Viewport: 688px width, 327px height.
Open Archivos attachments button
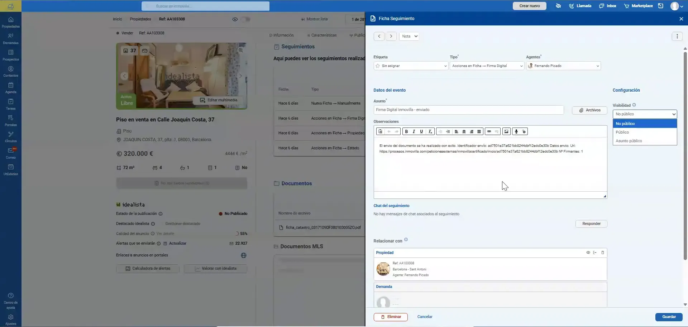(589, 110)
